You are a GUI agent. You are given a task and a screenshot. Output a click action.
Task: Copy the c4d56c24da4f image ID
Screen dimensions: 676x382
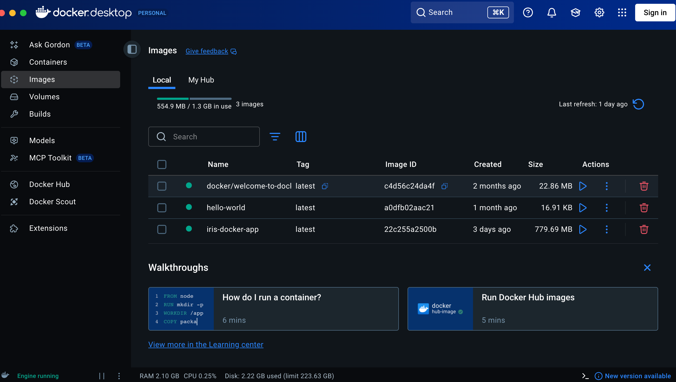[444, 186]
